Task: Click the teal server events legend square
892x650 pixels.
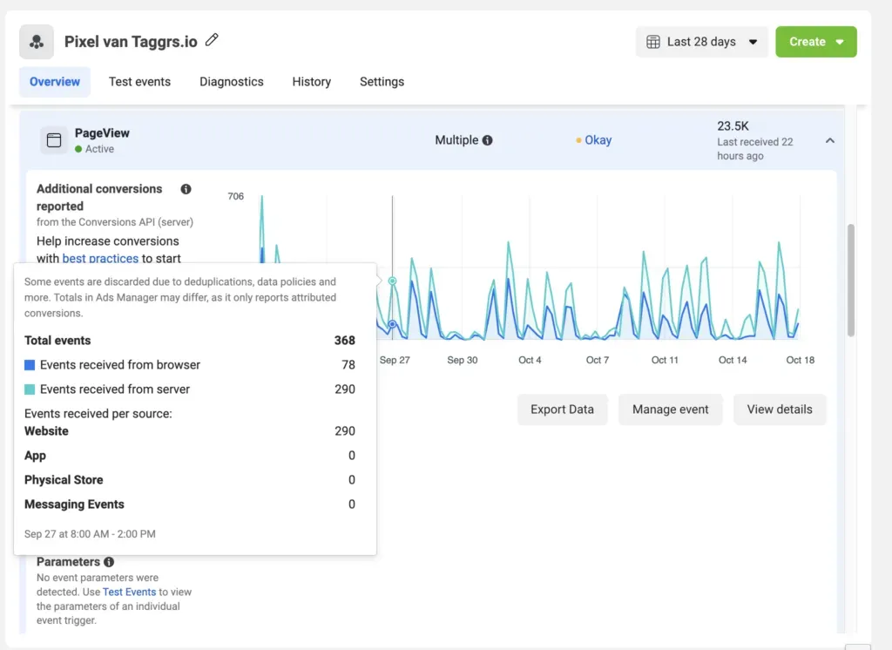Action: 30,389
